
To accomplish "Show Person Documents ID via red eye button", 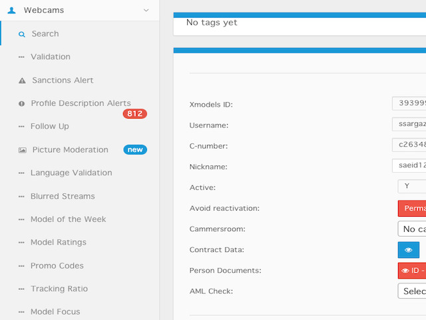I will [x=412, y=271].
